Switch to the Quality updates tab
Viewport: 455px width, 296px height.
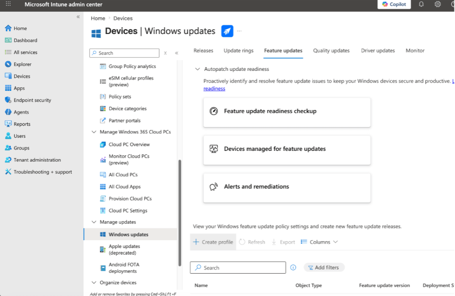[331, 50]
